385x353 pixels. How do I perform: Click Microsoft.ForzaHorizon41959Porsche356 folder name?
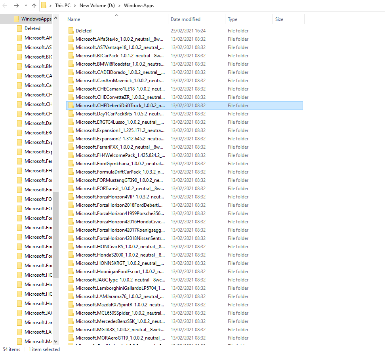coord(120,213)
